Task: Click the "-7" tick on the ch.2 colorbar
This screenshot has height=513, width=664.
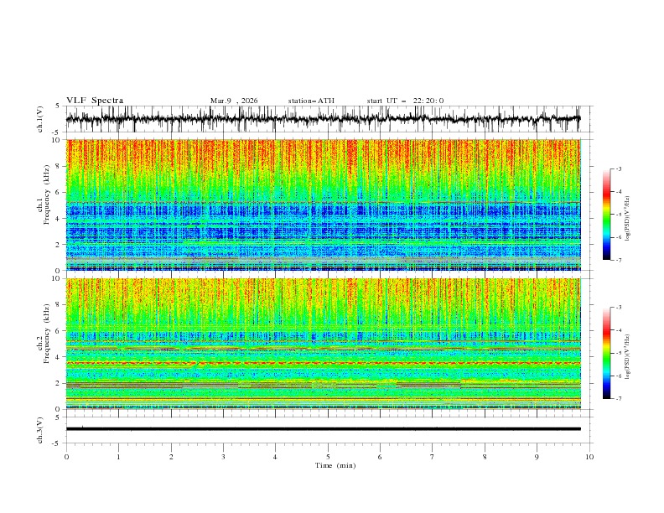Action: click(x=619, y=399)
